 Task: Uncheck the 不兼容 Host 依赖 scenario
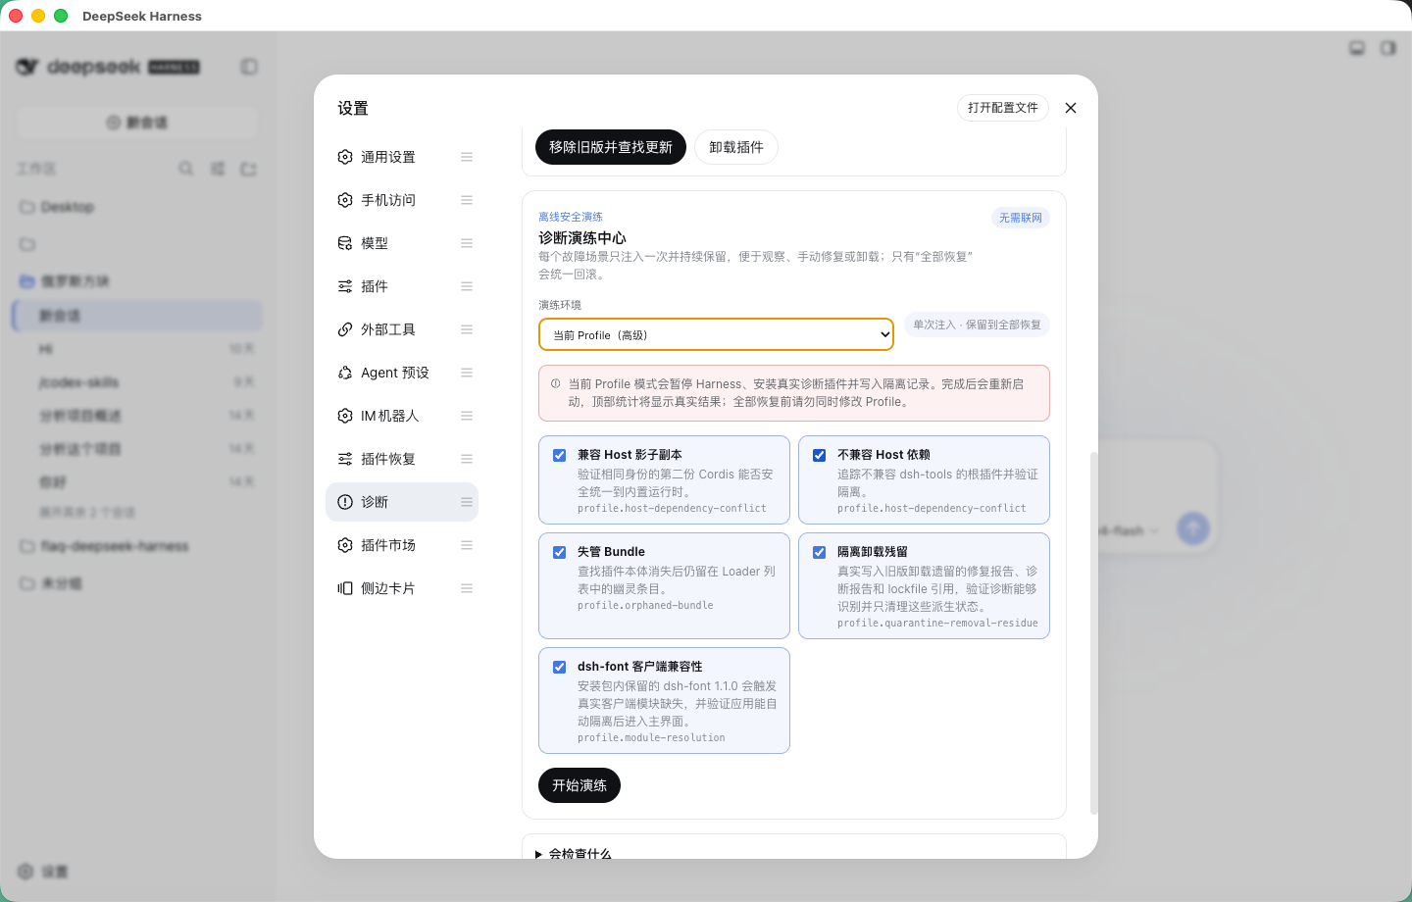pos(819,455)
